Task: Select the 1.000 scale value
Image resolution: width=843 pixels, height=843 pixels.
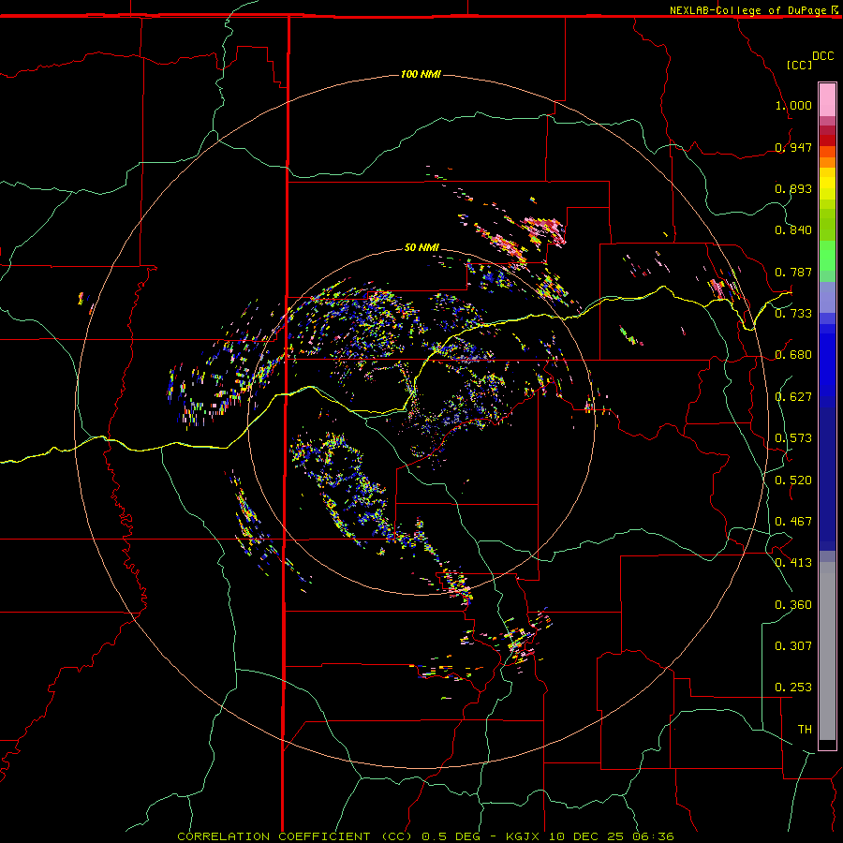Action: pyautogui.click(x=793, y=105)
